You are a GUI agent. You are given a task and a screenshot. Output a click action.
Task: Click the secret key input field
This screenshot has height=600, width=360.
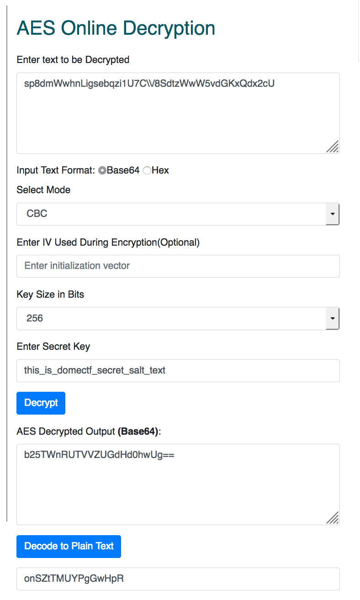point(178,370)
